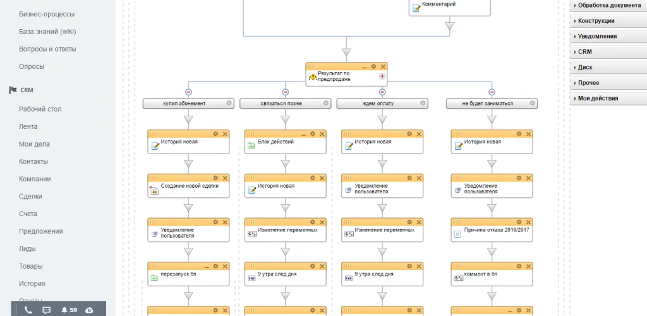Remove the 'связаться позже' branch via red minus

click(x=285, y=92)
